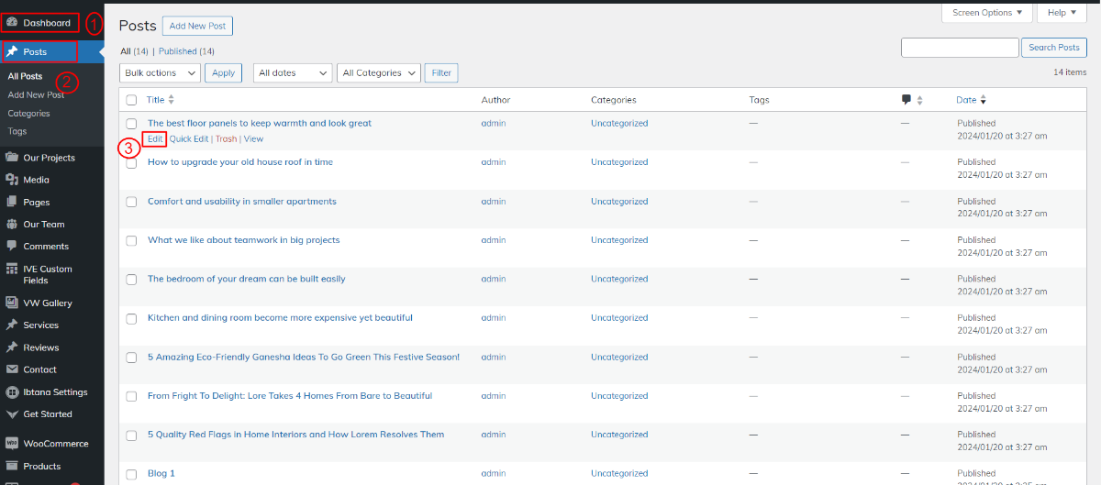The width and height of the screenshot is (1101, 485).
Task: Sort posts by the Date column header
Action: tap(966, 100)
